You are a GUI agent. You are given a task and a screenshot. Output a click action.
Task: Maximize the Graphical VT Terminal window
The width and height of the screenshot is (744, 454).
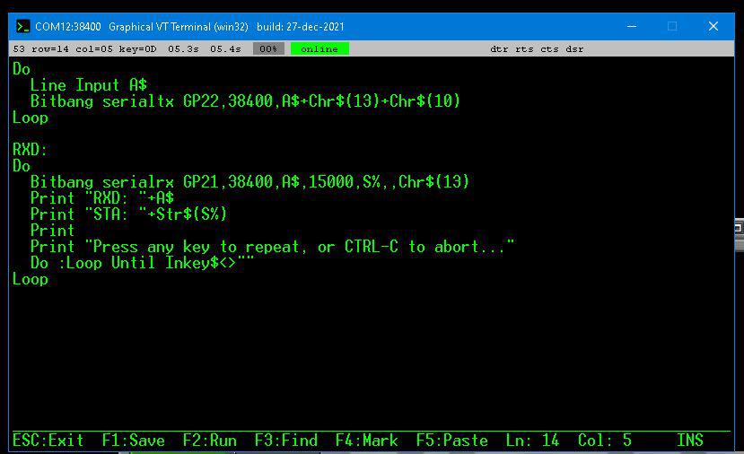[671, 27]
